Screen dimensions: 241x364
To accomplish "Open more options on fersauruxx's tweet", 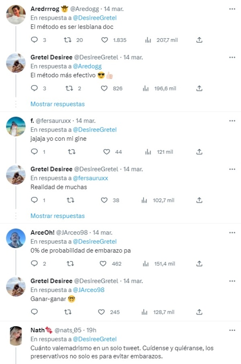I will click(x=232, y=121).
